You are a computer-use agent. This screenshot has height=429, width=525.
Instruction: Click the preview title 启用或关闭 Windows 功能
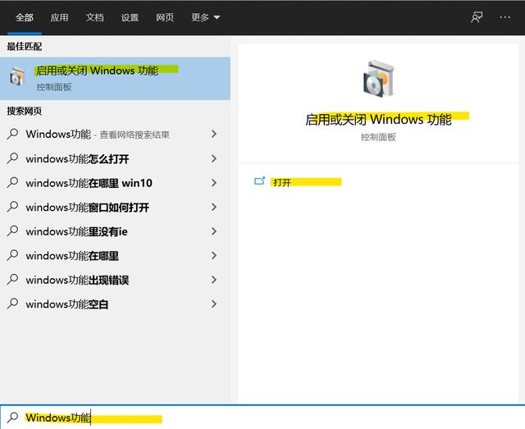pyautogui.click(x=378, y=120)
